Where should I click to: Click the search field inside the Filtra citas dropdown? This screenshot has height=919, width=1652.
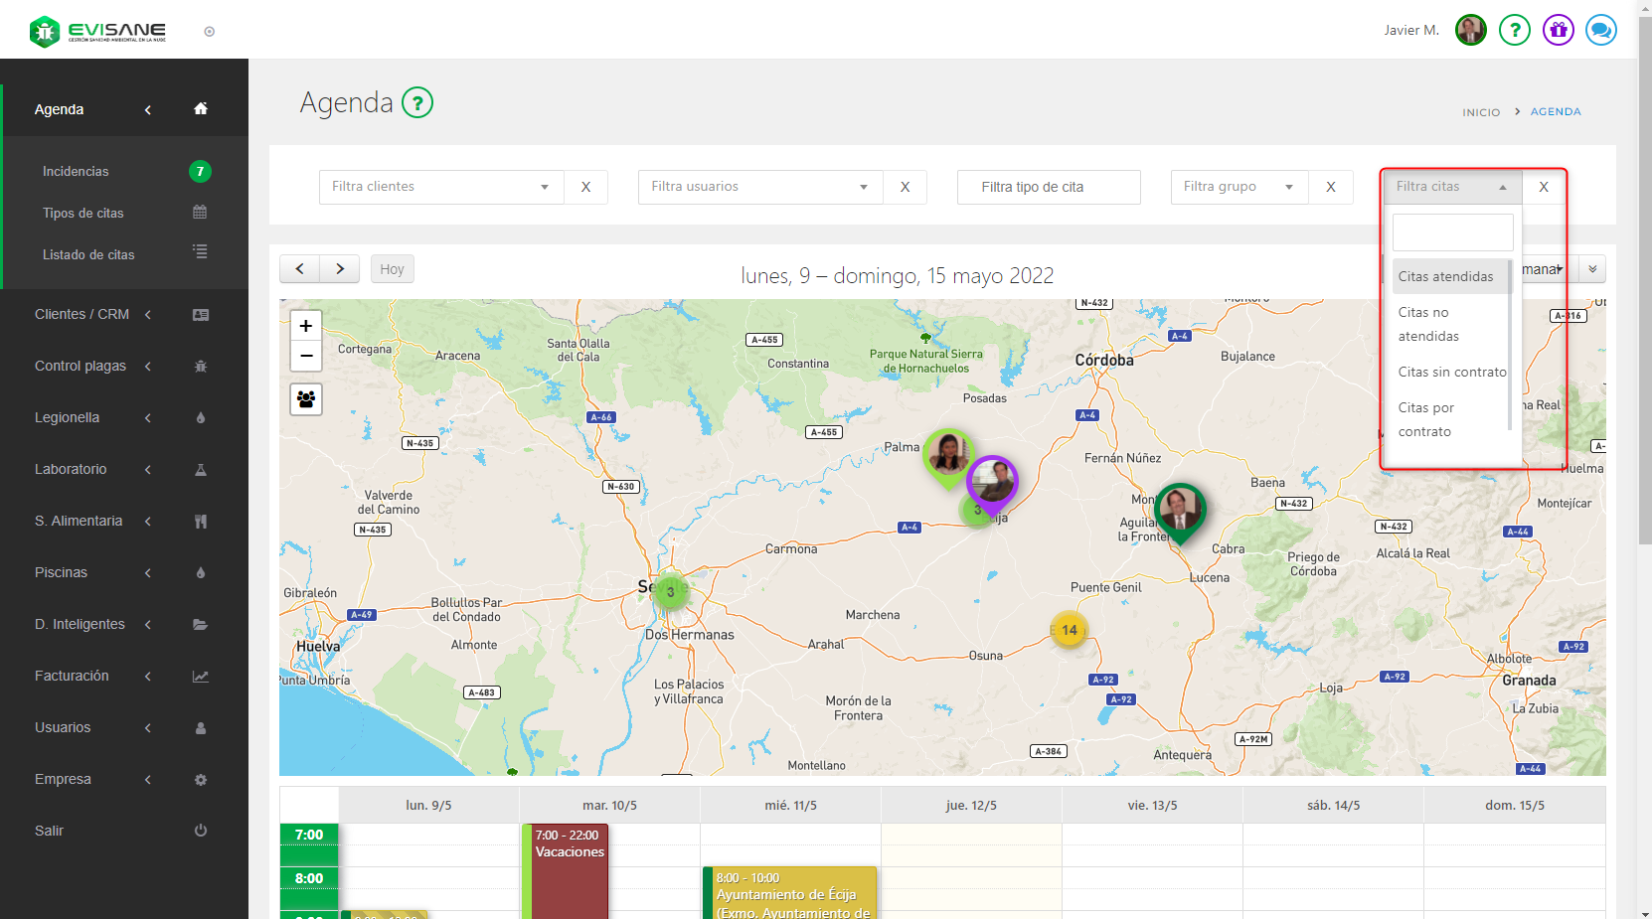(1452, 232)
